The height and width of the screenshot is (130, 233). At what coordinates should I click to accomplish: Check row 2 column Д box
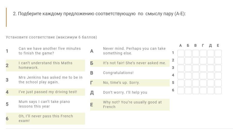click(x=211, y=61)
